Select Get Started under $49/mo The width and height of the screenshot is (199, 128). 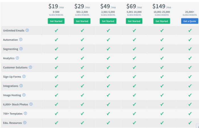tap(108, 21)
